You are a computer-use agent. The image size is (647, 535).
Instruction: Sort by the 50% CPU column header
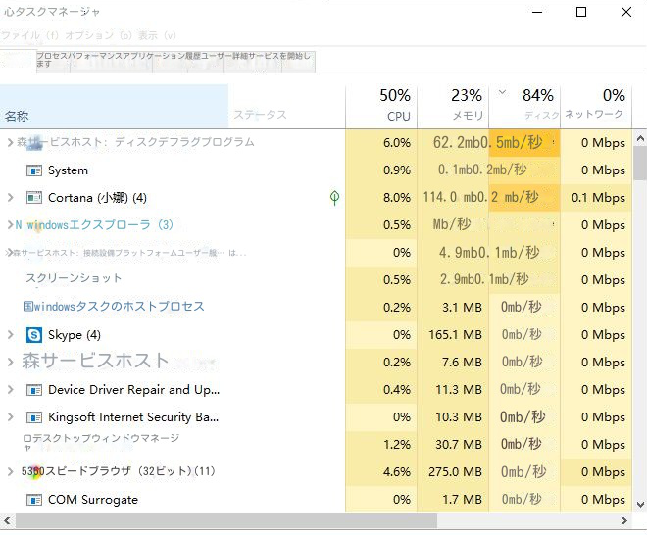pos(381,107)
